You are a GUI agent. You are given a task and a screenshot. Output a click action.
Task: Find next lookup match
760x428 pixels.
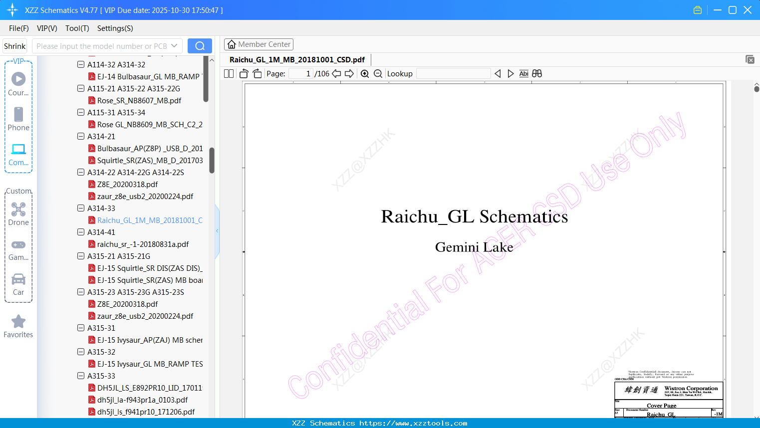510,74
